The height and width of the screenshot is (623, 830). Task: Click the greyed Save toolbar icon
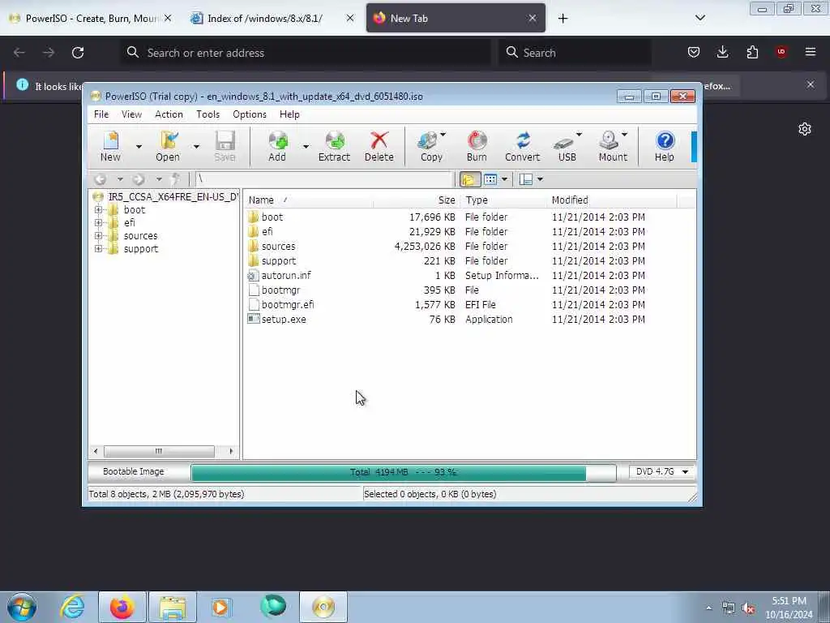point(225,146)
